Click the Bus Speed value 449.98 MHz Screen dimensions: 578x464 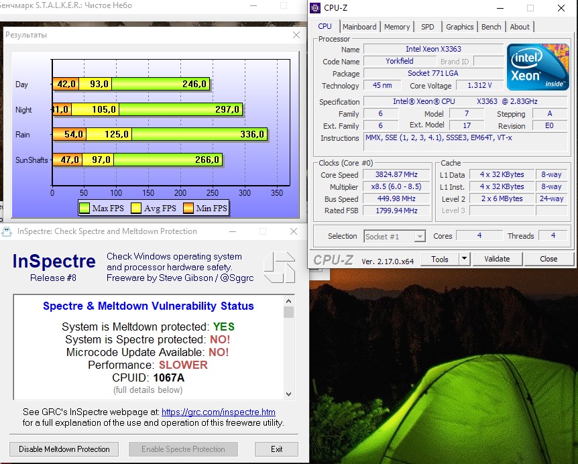pos(396,198)
